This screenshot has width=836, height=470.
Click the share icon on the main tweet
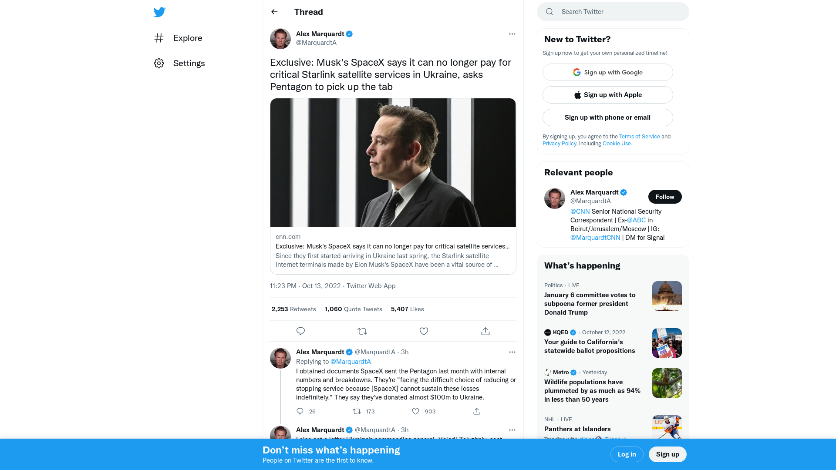click(x=485, y=331)
